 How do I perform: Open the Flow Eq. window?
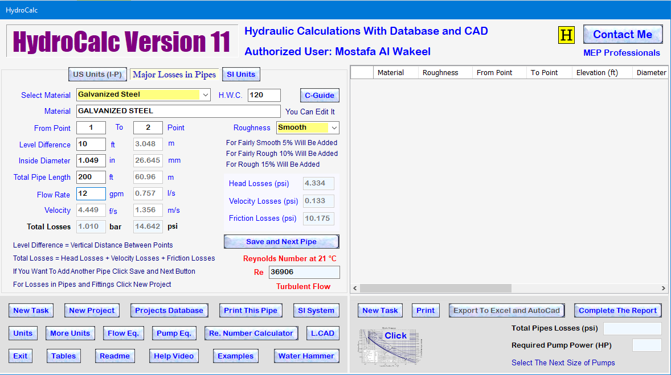[x=123, y=333]
